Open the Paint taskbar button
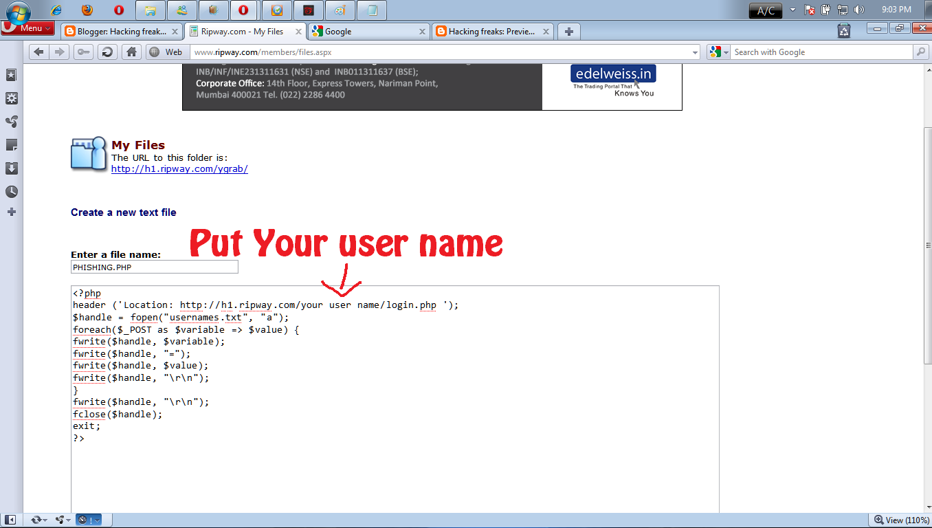 [340, 10]
